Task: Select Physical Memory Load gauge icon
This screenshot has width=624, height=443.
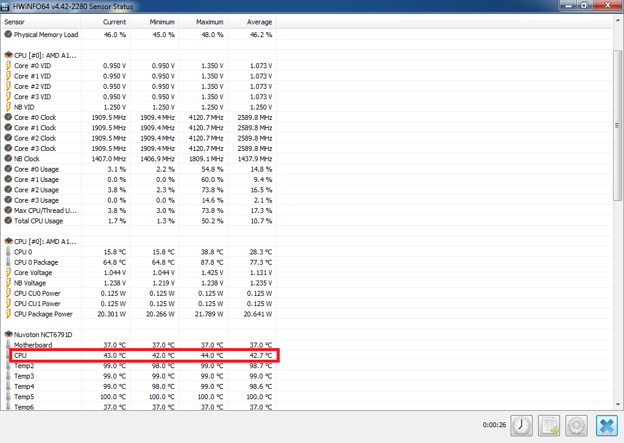Action: coord(8,35)
